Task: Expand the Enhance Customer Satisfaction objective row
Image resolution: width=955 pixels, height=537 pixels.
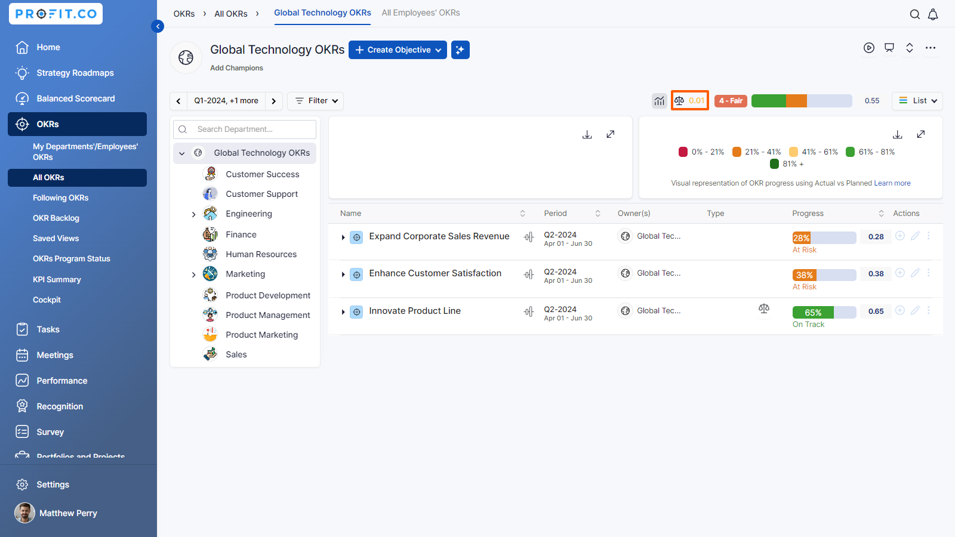Action: [343, 274]
